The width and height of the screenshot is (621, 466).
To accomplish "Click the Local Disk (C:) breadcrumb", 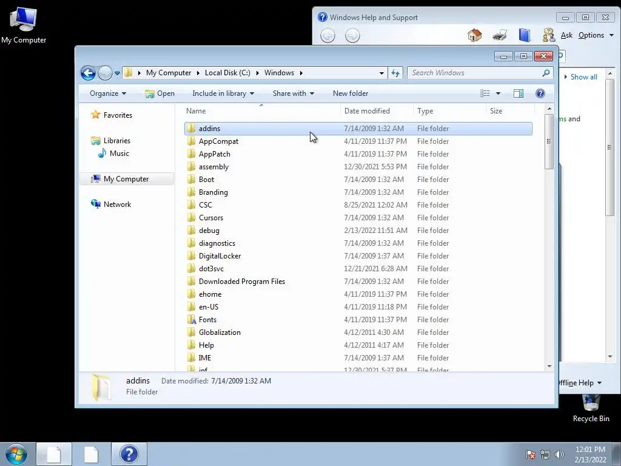I will (227, 73).
